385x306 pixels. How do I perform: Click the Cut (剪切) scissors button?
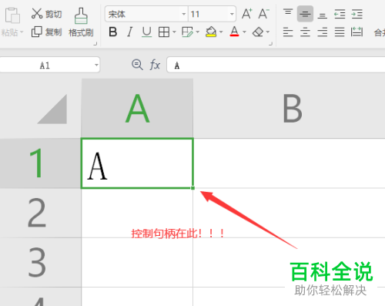point(46,14)
